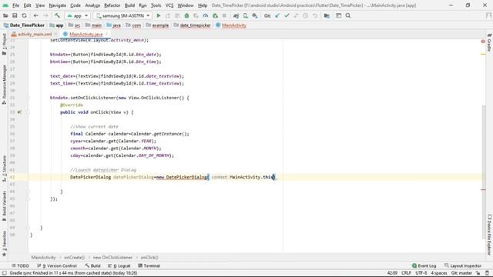Click the MainActivity class breadcrumb
The width and height of the screenshot is (493, 277).
tap(231, 25)
